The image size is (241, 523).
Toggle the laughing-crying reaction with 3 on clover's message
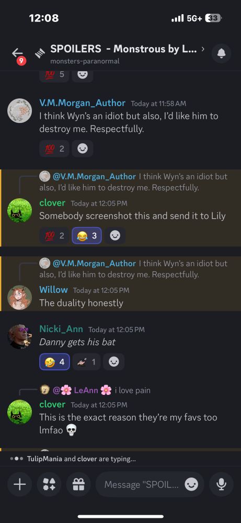pos(87,236)
